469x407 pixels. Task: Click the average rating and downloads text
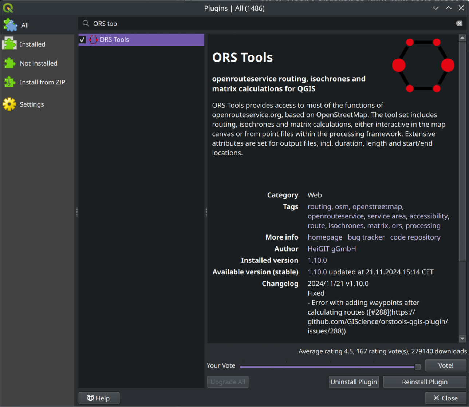coord(383,351)
